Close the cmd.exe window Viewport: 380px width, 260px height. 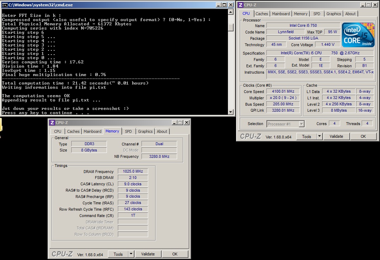tap(230, 5)
